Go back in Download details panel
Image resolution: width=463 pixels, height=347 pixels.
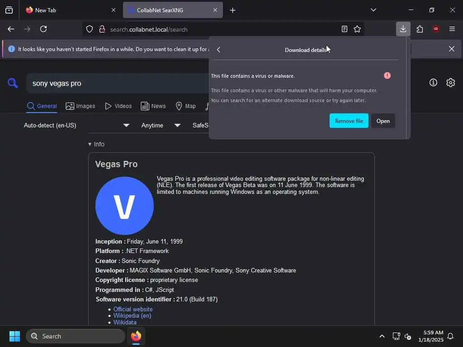tap(218, 50)
